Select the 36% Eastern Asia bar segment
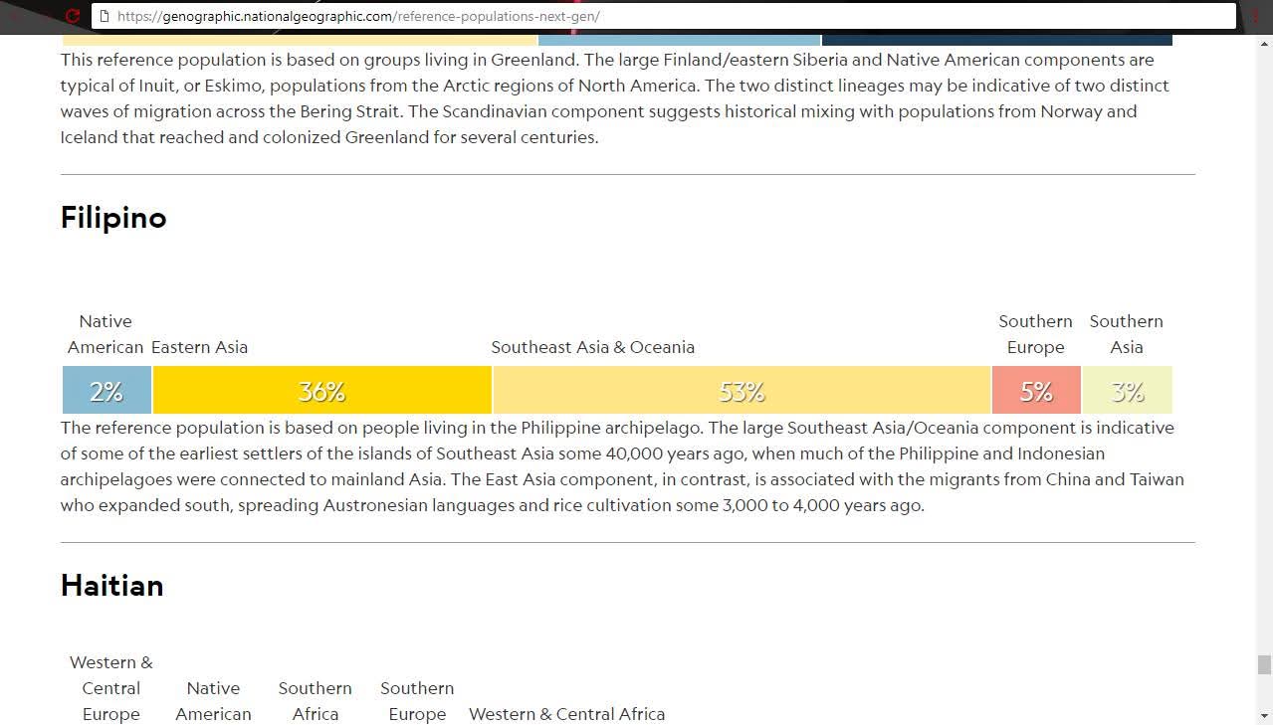 point(322,390)
